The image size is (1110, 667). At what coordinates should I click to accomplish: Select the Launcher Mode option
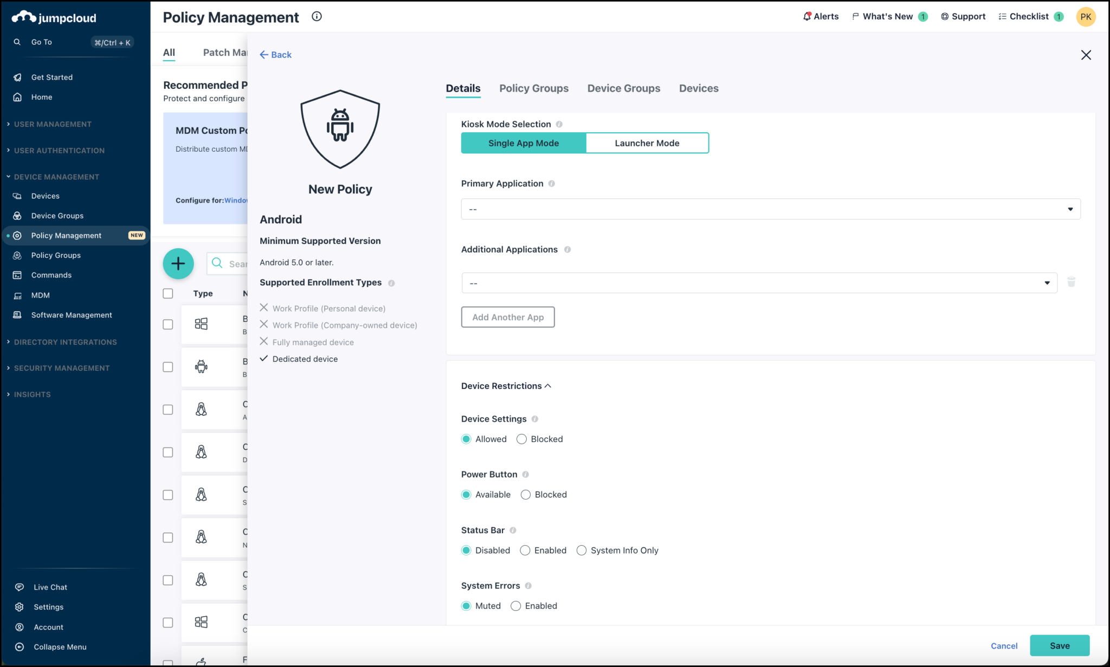point(647,143)
